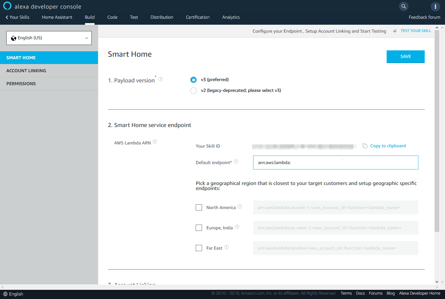Focus the Default endpoint ARN input field
This screenshot has width=445, height=299.
pos(336,162)
